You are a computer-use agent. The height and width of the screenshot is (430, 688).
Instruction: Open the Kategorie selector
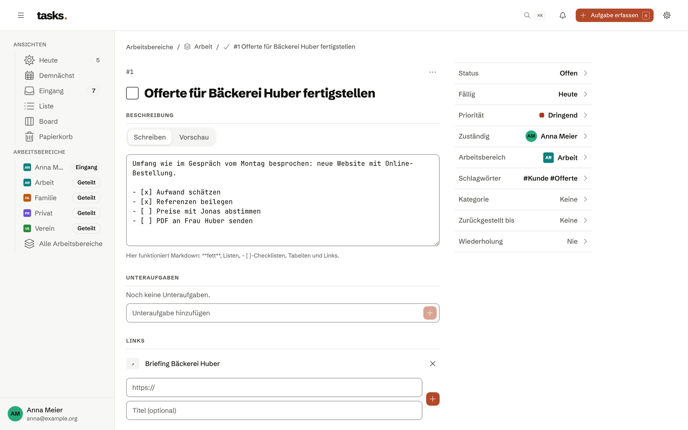coord(523,199)
